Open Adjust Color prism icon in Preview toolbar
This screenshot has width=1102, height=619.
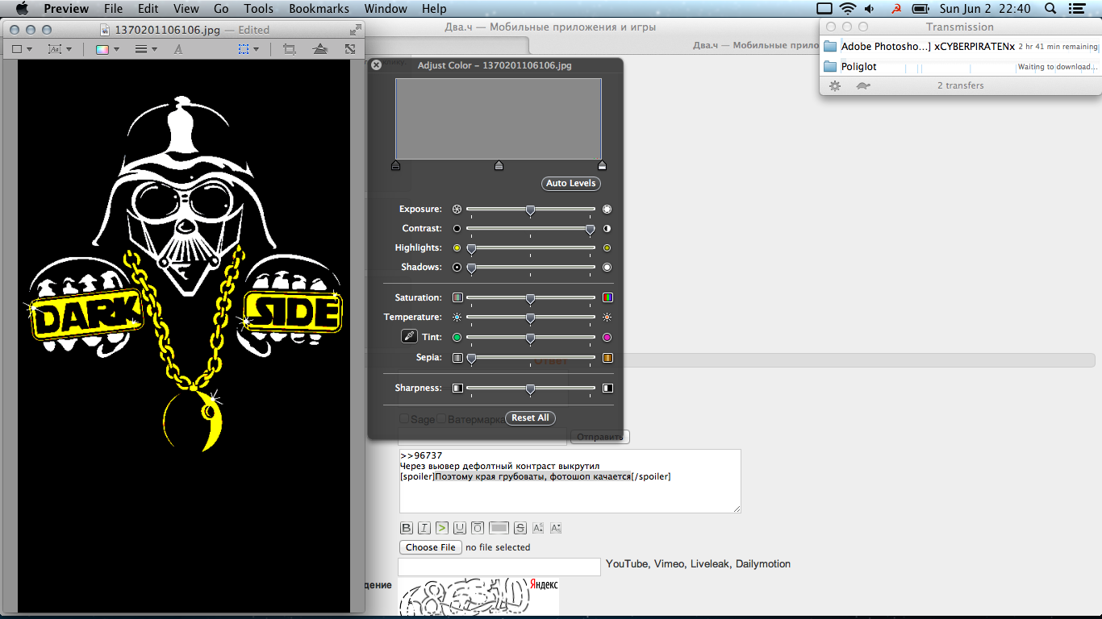pos(320,49)
